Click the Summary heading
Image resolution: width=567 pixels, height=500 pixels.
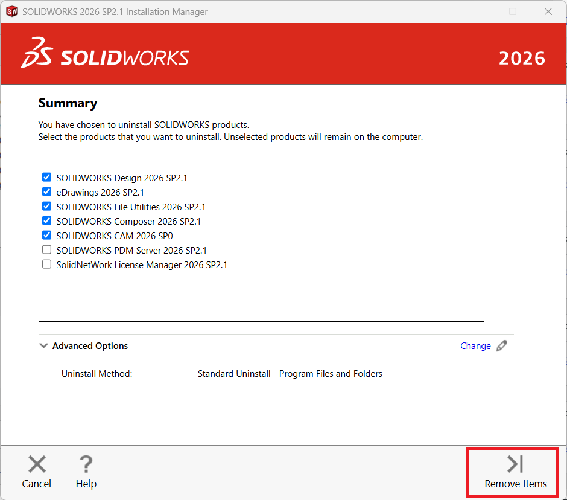pos(68,103)
